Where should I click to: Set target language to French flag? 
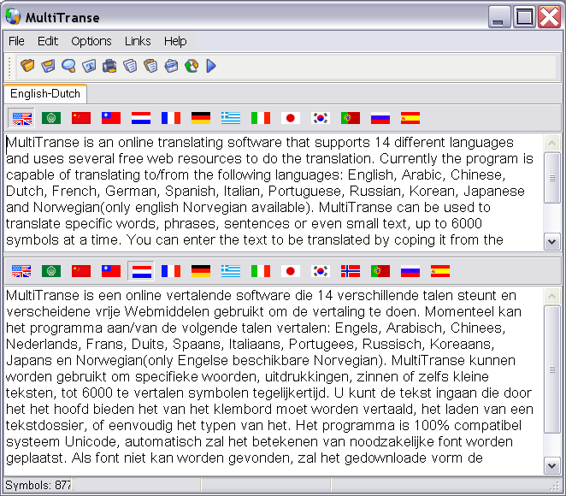(171, 271)
